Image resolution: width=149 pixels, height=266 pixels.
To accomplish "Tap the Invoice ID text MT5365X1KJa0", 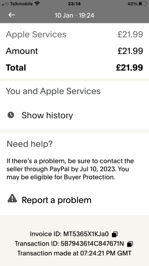I will 86,234.
